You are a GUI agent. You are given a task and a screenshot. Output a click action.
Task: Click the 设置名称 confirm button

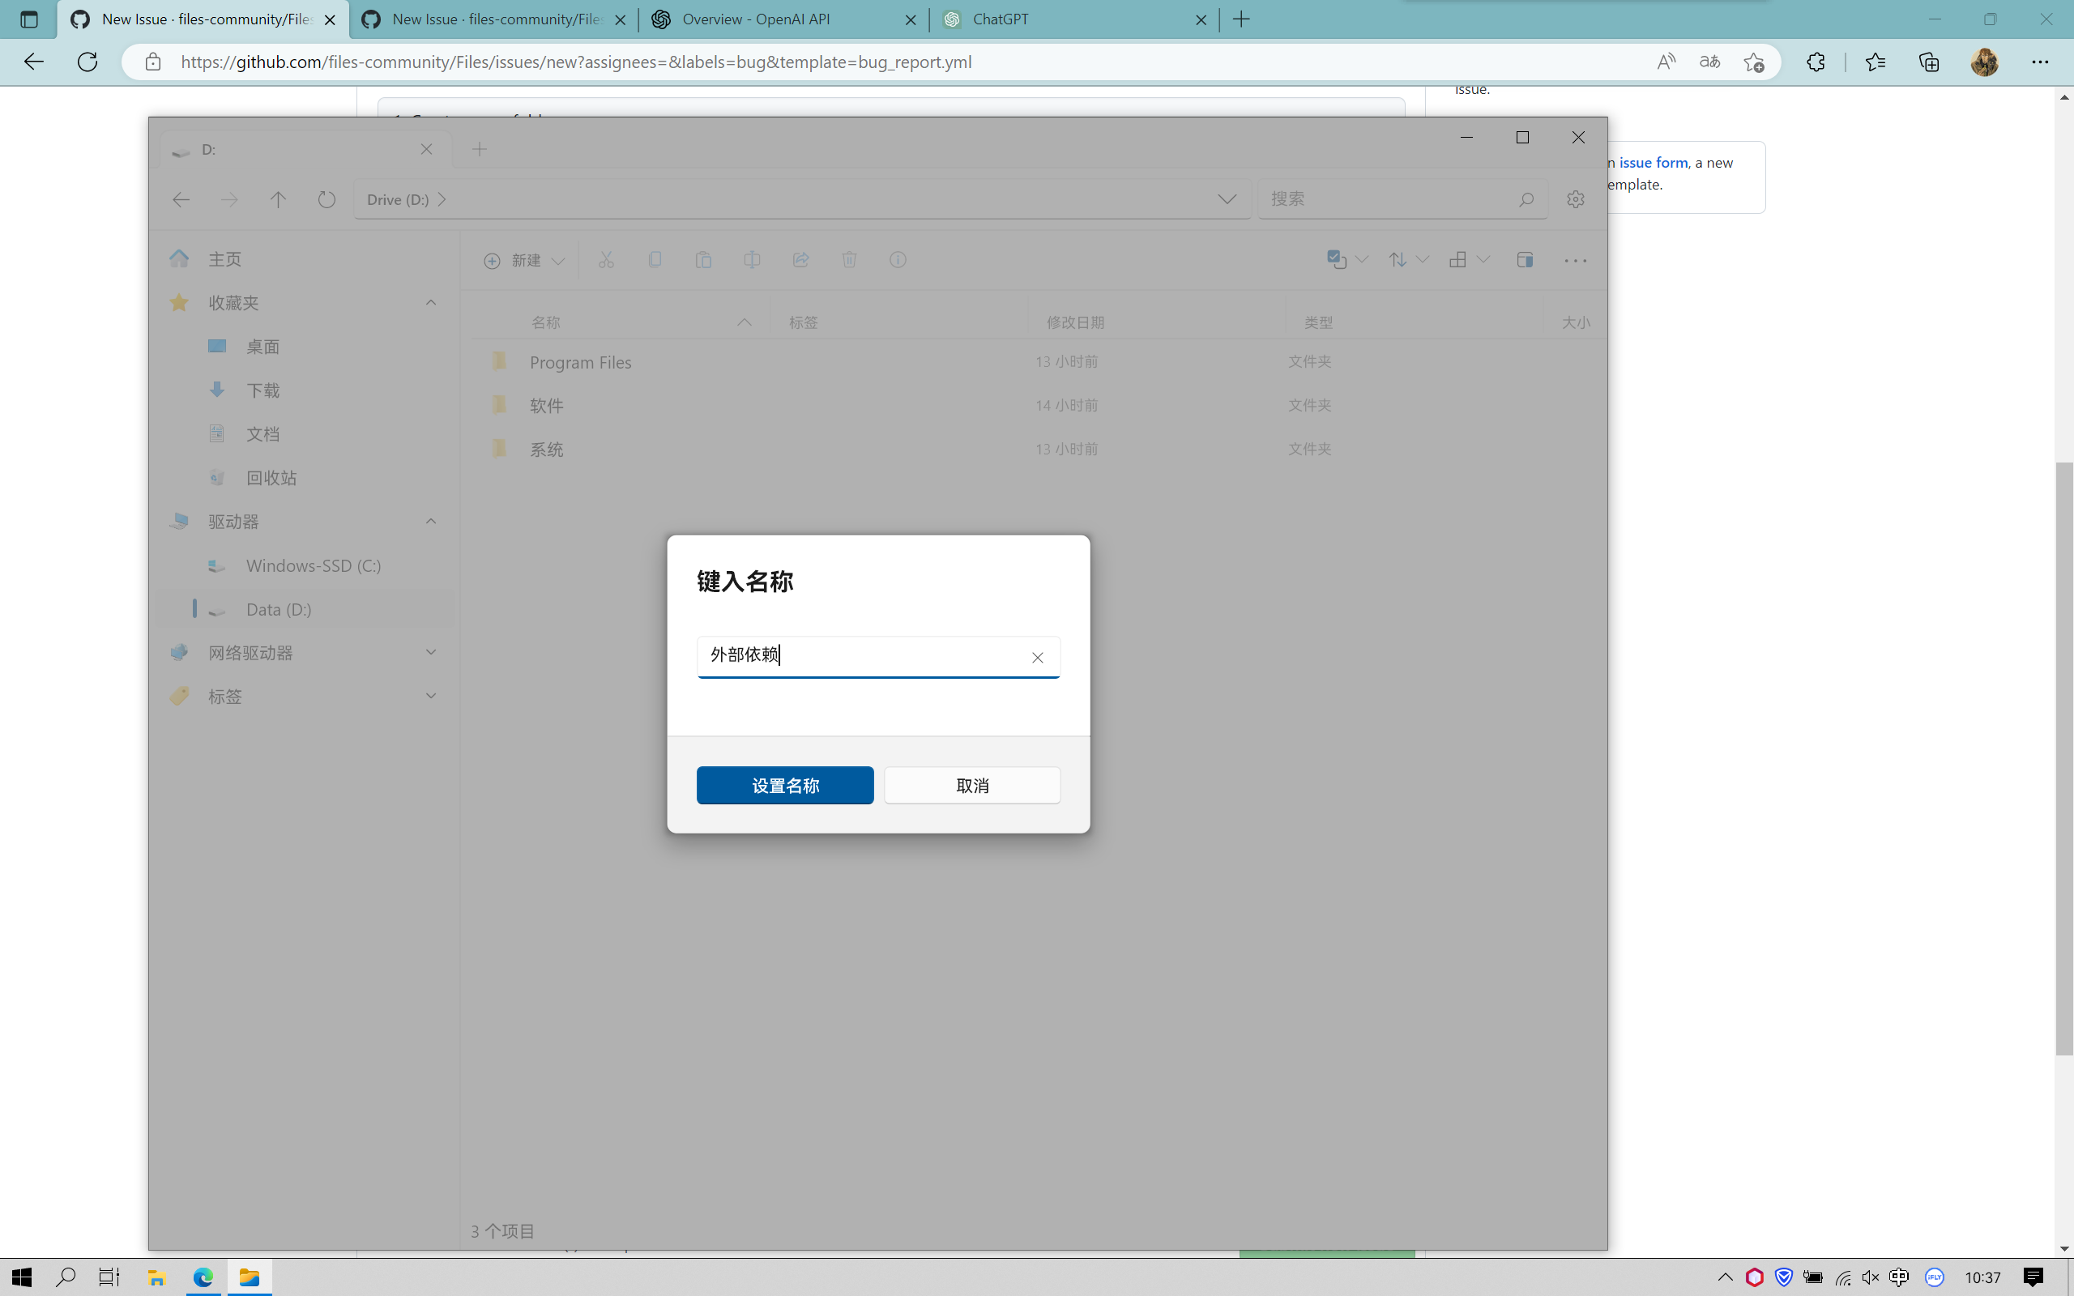point(785,784)
